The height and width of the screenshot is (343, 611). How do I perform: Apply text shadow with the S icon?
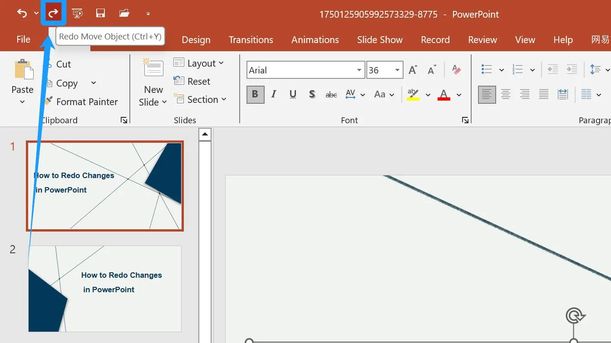click(312, 94)
